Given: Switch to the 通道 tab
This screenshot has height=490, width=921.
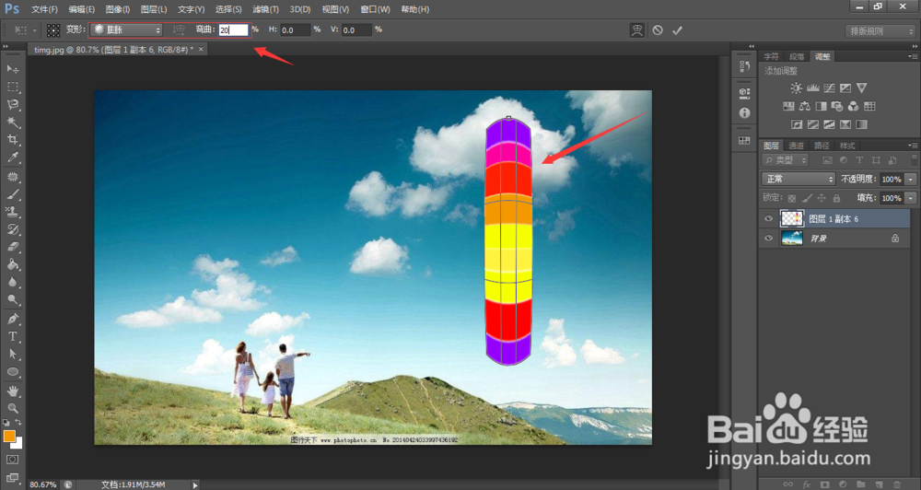Looking at the screenshot, I should 797,146.
